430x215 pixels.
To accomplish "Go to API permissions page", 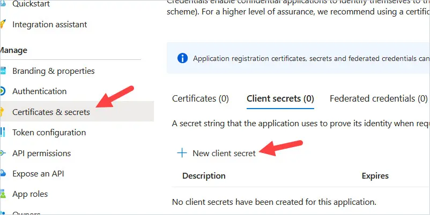I will (x=41, y=153).
